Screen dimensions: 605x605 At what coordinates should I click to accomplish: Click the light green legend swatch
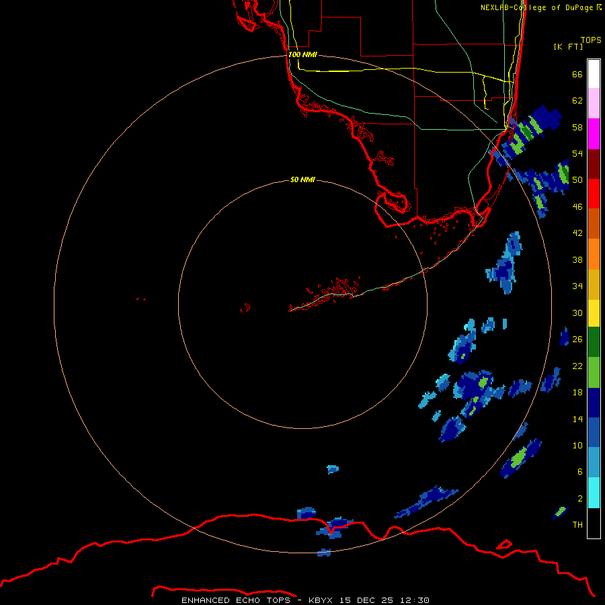pyautogui.click(x=594, y=372)
